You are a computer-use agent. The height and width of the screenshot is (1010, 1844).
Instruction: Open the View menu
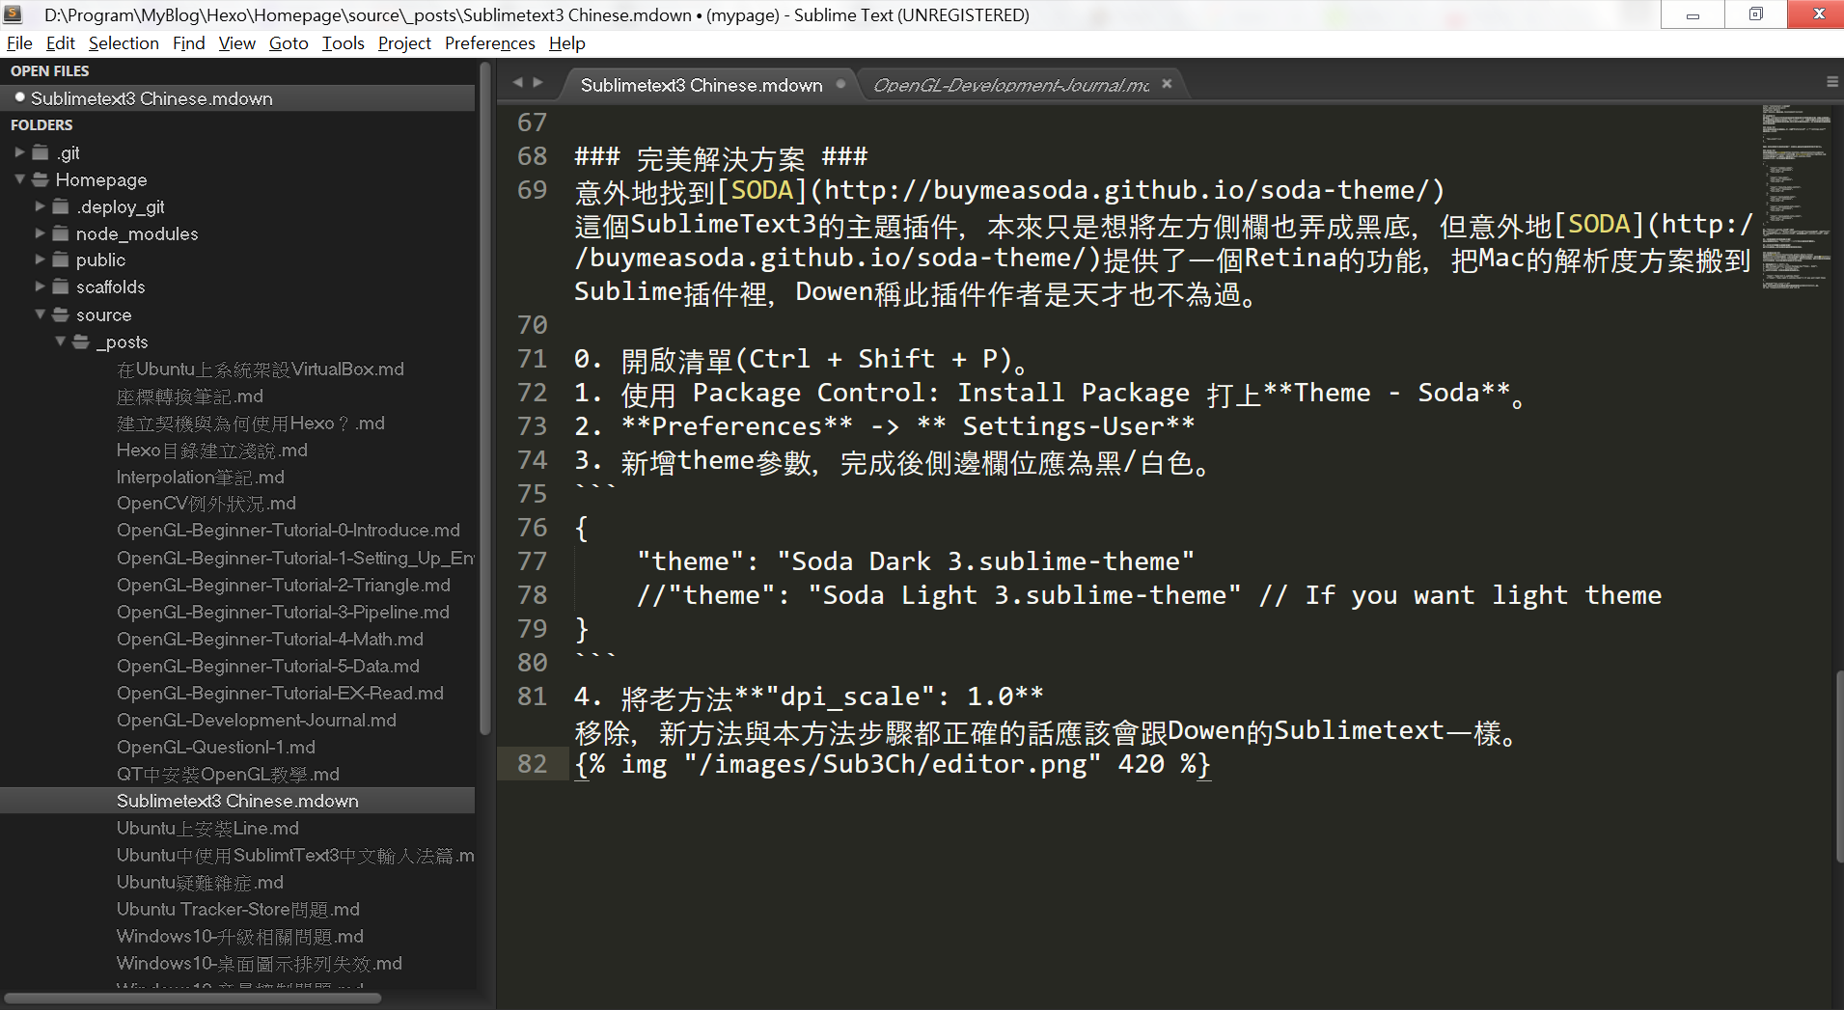(236, 43)
